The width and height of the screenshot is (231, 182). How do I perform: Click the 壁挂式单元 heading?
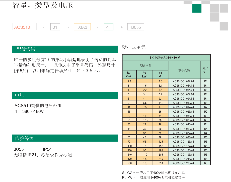pos(134,47)
